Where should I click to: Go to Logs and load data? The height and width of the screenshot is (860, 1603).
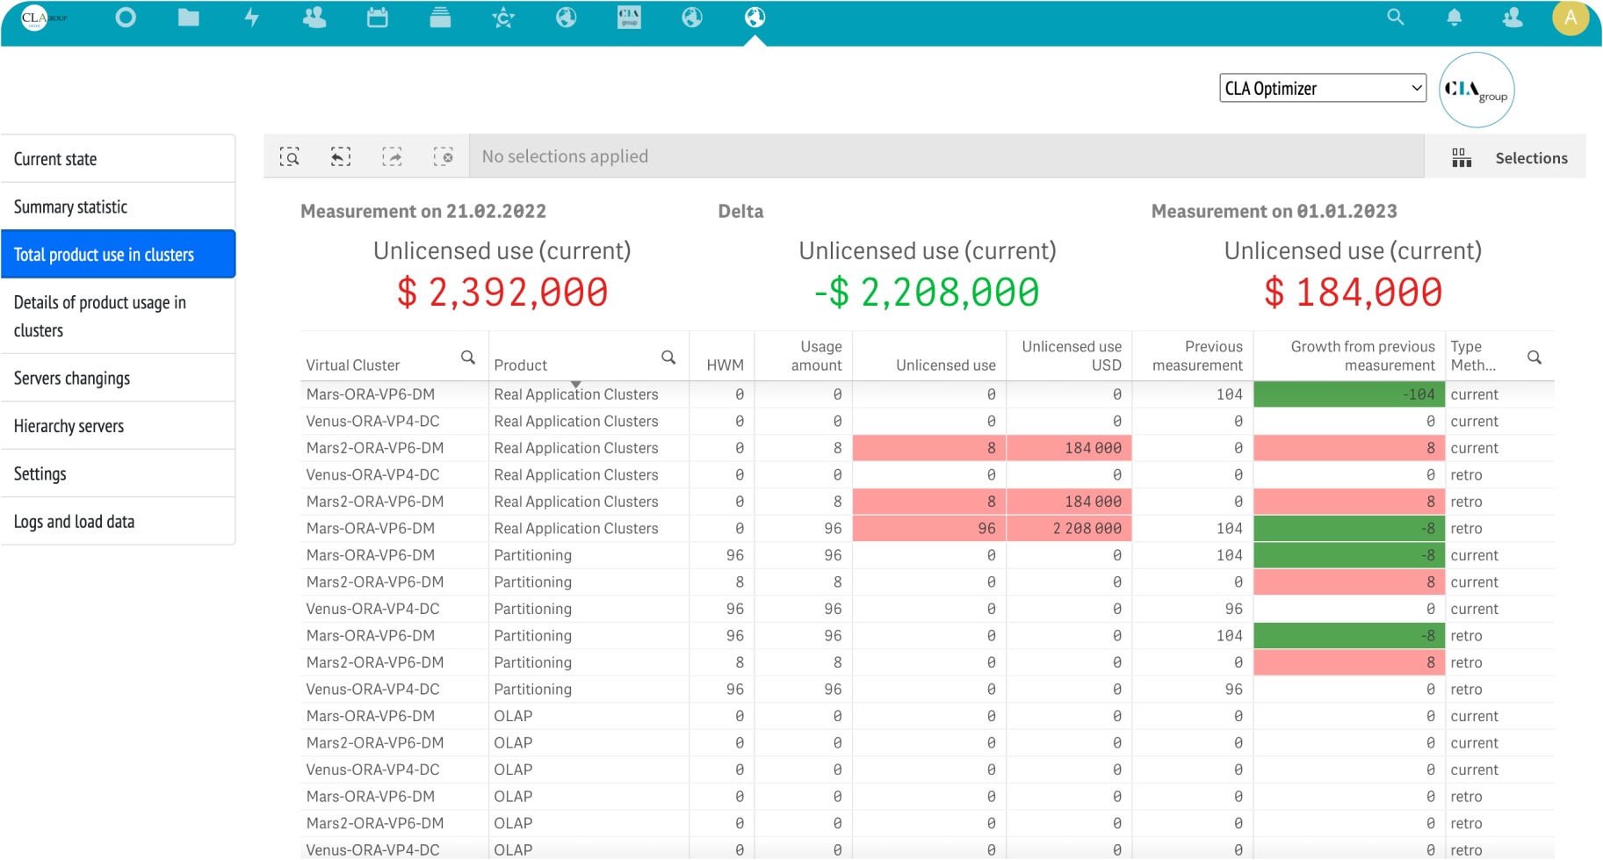click(118, 522)
